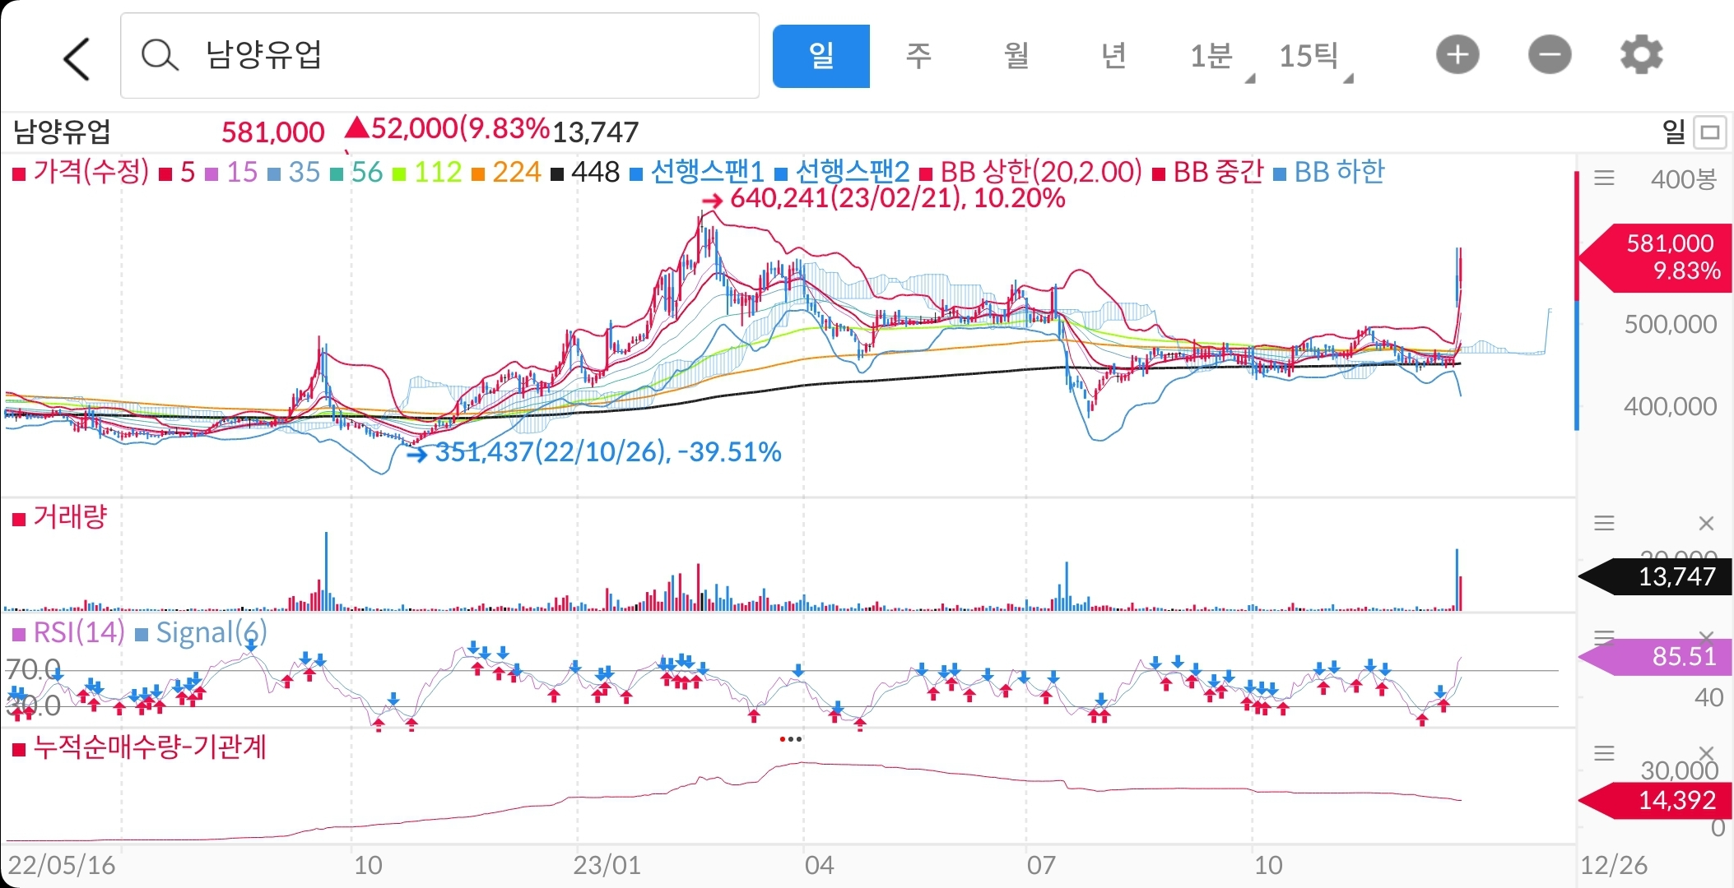Close the 누적순매수량-기관계 panel
The width and height of the screenshot is (1734, 888).
tap(1706, 753)
